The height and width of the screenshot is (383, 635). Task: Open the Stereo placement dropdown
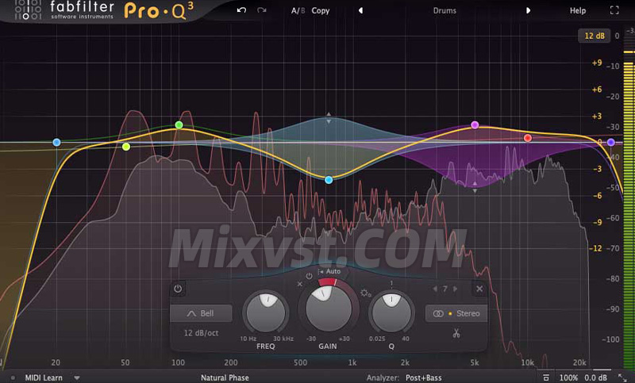coord(456,313)
